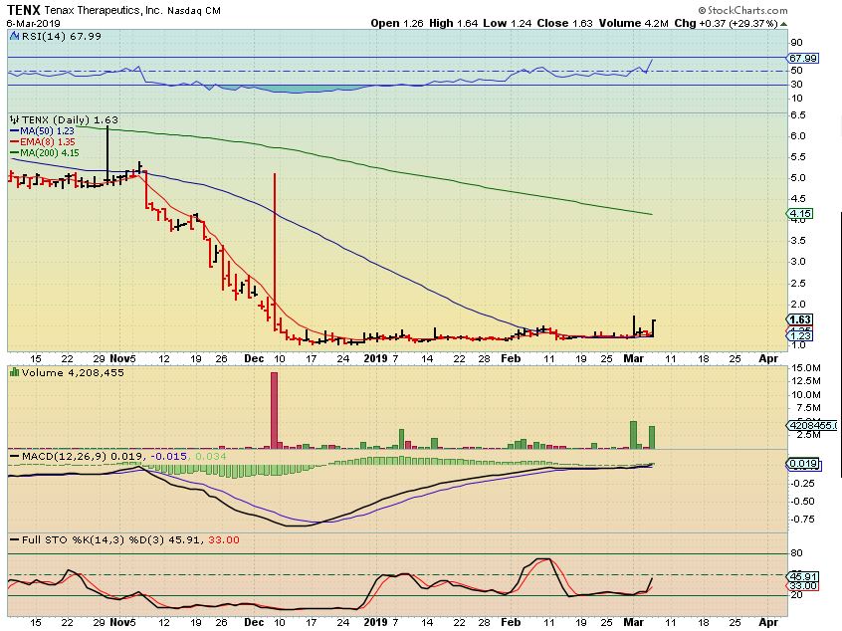
Task: Click the 4208455 volume axis tag
Action: pyautogui.click(x=812, y=425)
